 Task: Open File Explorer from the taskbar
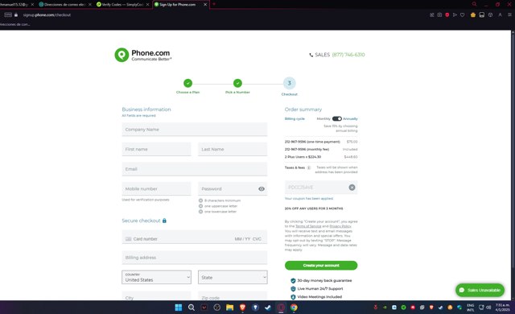pyautogui.click(x=229, y=308)
